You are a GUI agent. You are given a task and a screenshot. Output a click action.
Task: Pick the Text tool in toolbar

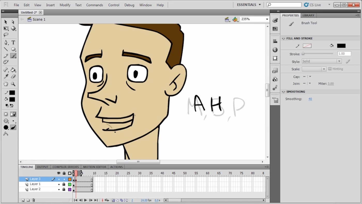(x=13, y=42)
